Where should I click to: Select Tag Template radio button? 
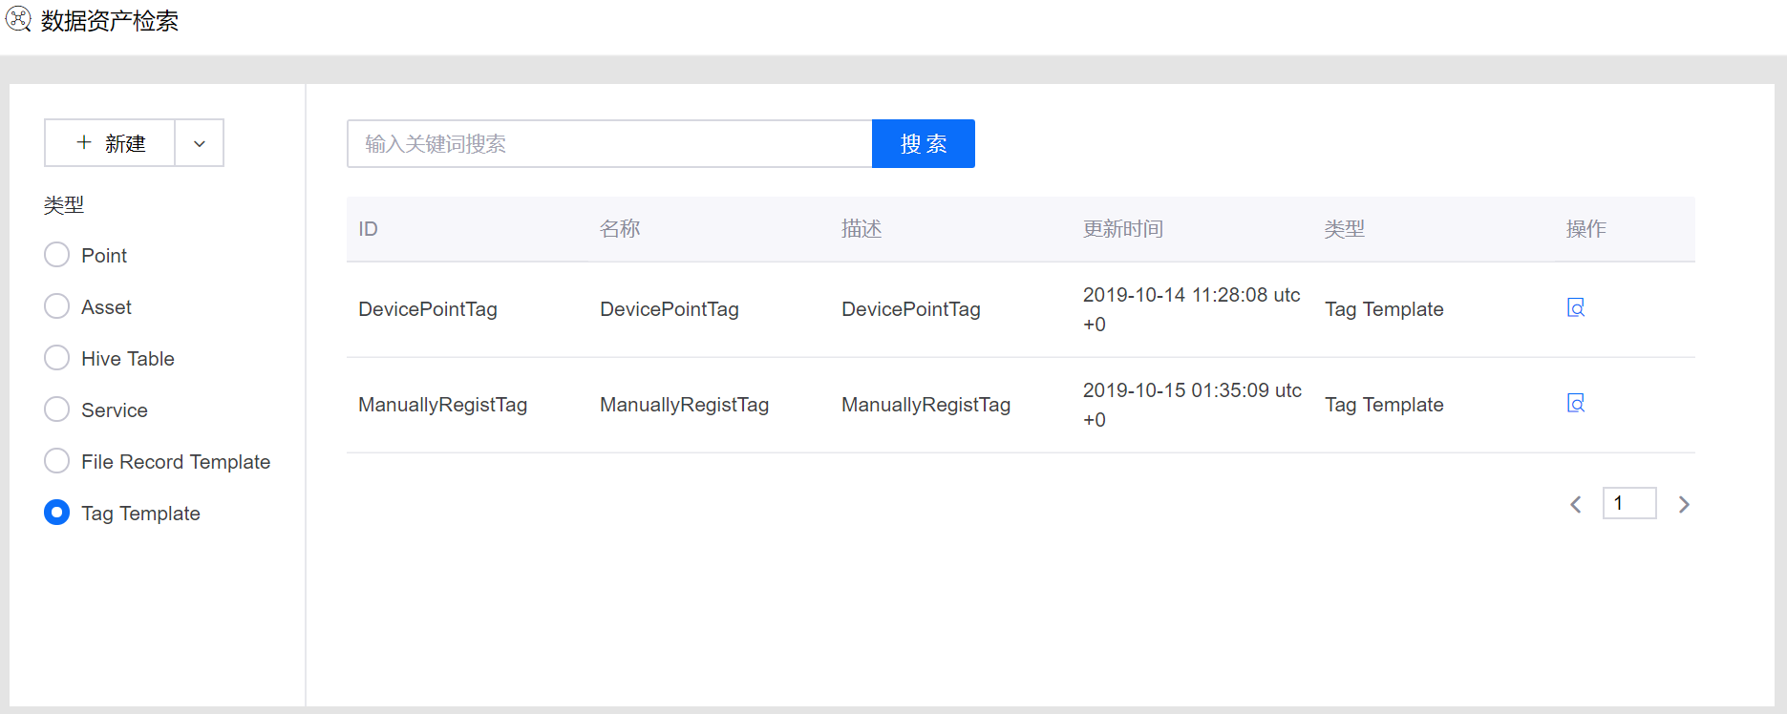pos(57,513)
